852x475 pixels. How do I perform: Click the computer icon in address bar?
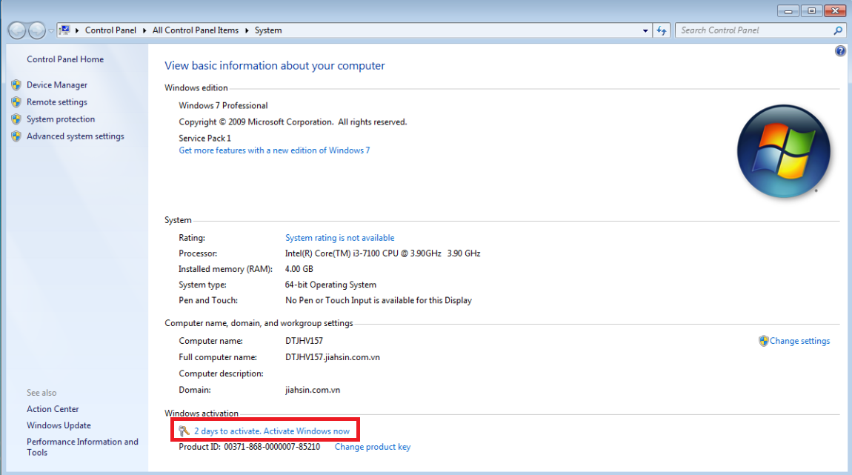pos(64,30)
